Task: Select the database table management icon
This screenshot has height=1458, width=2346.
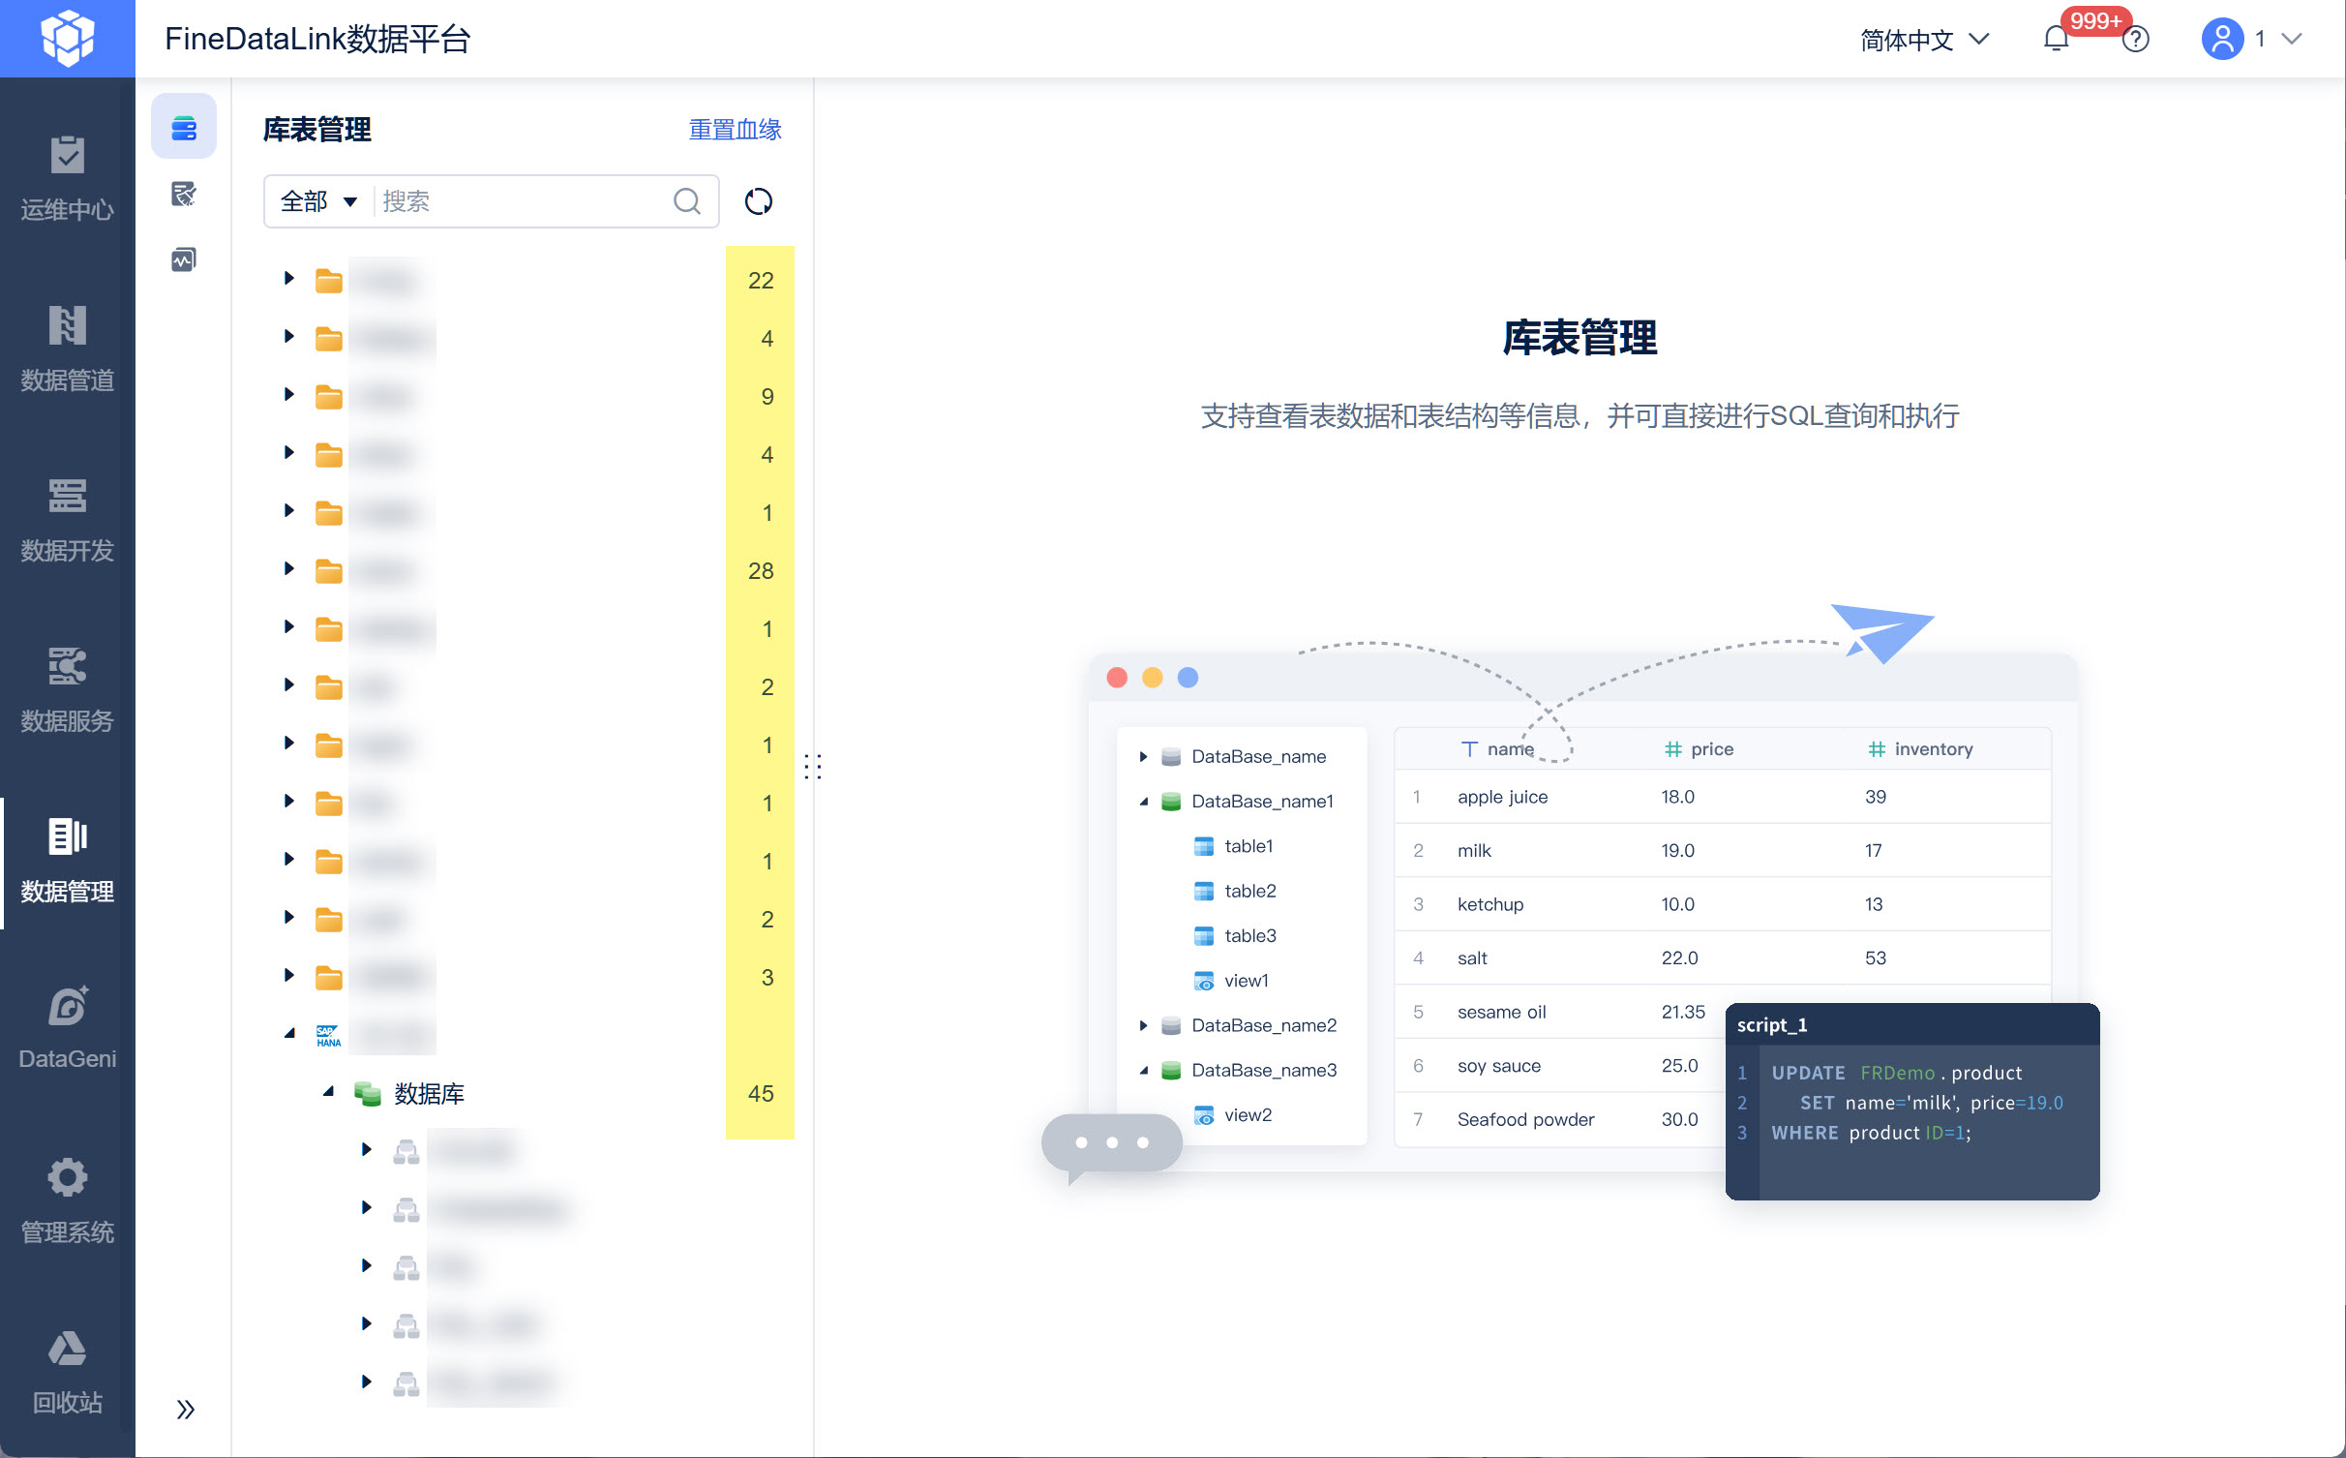Action: pyautogui.click(x=184, y=127)
